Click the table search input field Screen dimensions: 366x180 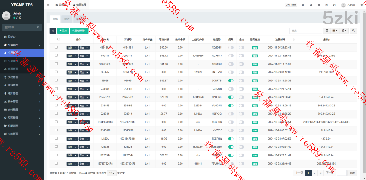click(x=303, y=31)
